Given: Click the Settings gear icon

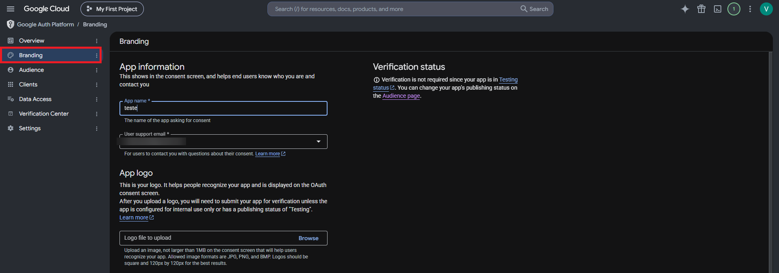Looking at the screenshot, I should [x=11, y=128].
